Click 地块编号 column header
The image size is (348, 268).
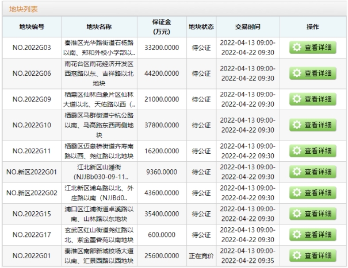coord(32,27)
